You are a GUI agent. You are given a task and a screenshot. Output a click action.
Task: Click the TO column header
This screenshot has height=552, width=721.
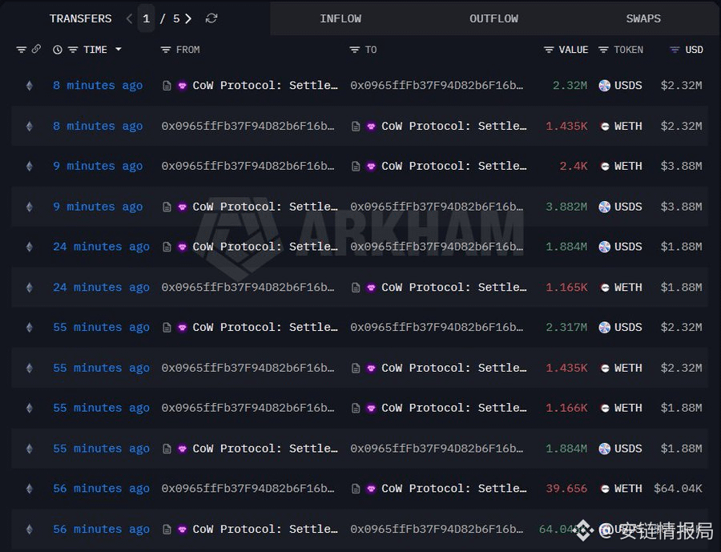point(371,50)
